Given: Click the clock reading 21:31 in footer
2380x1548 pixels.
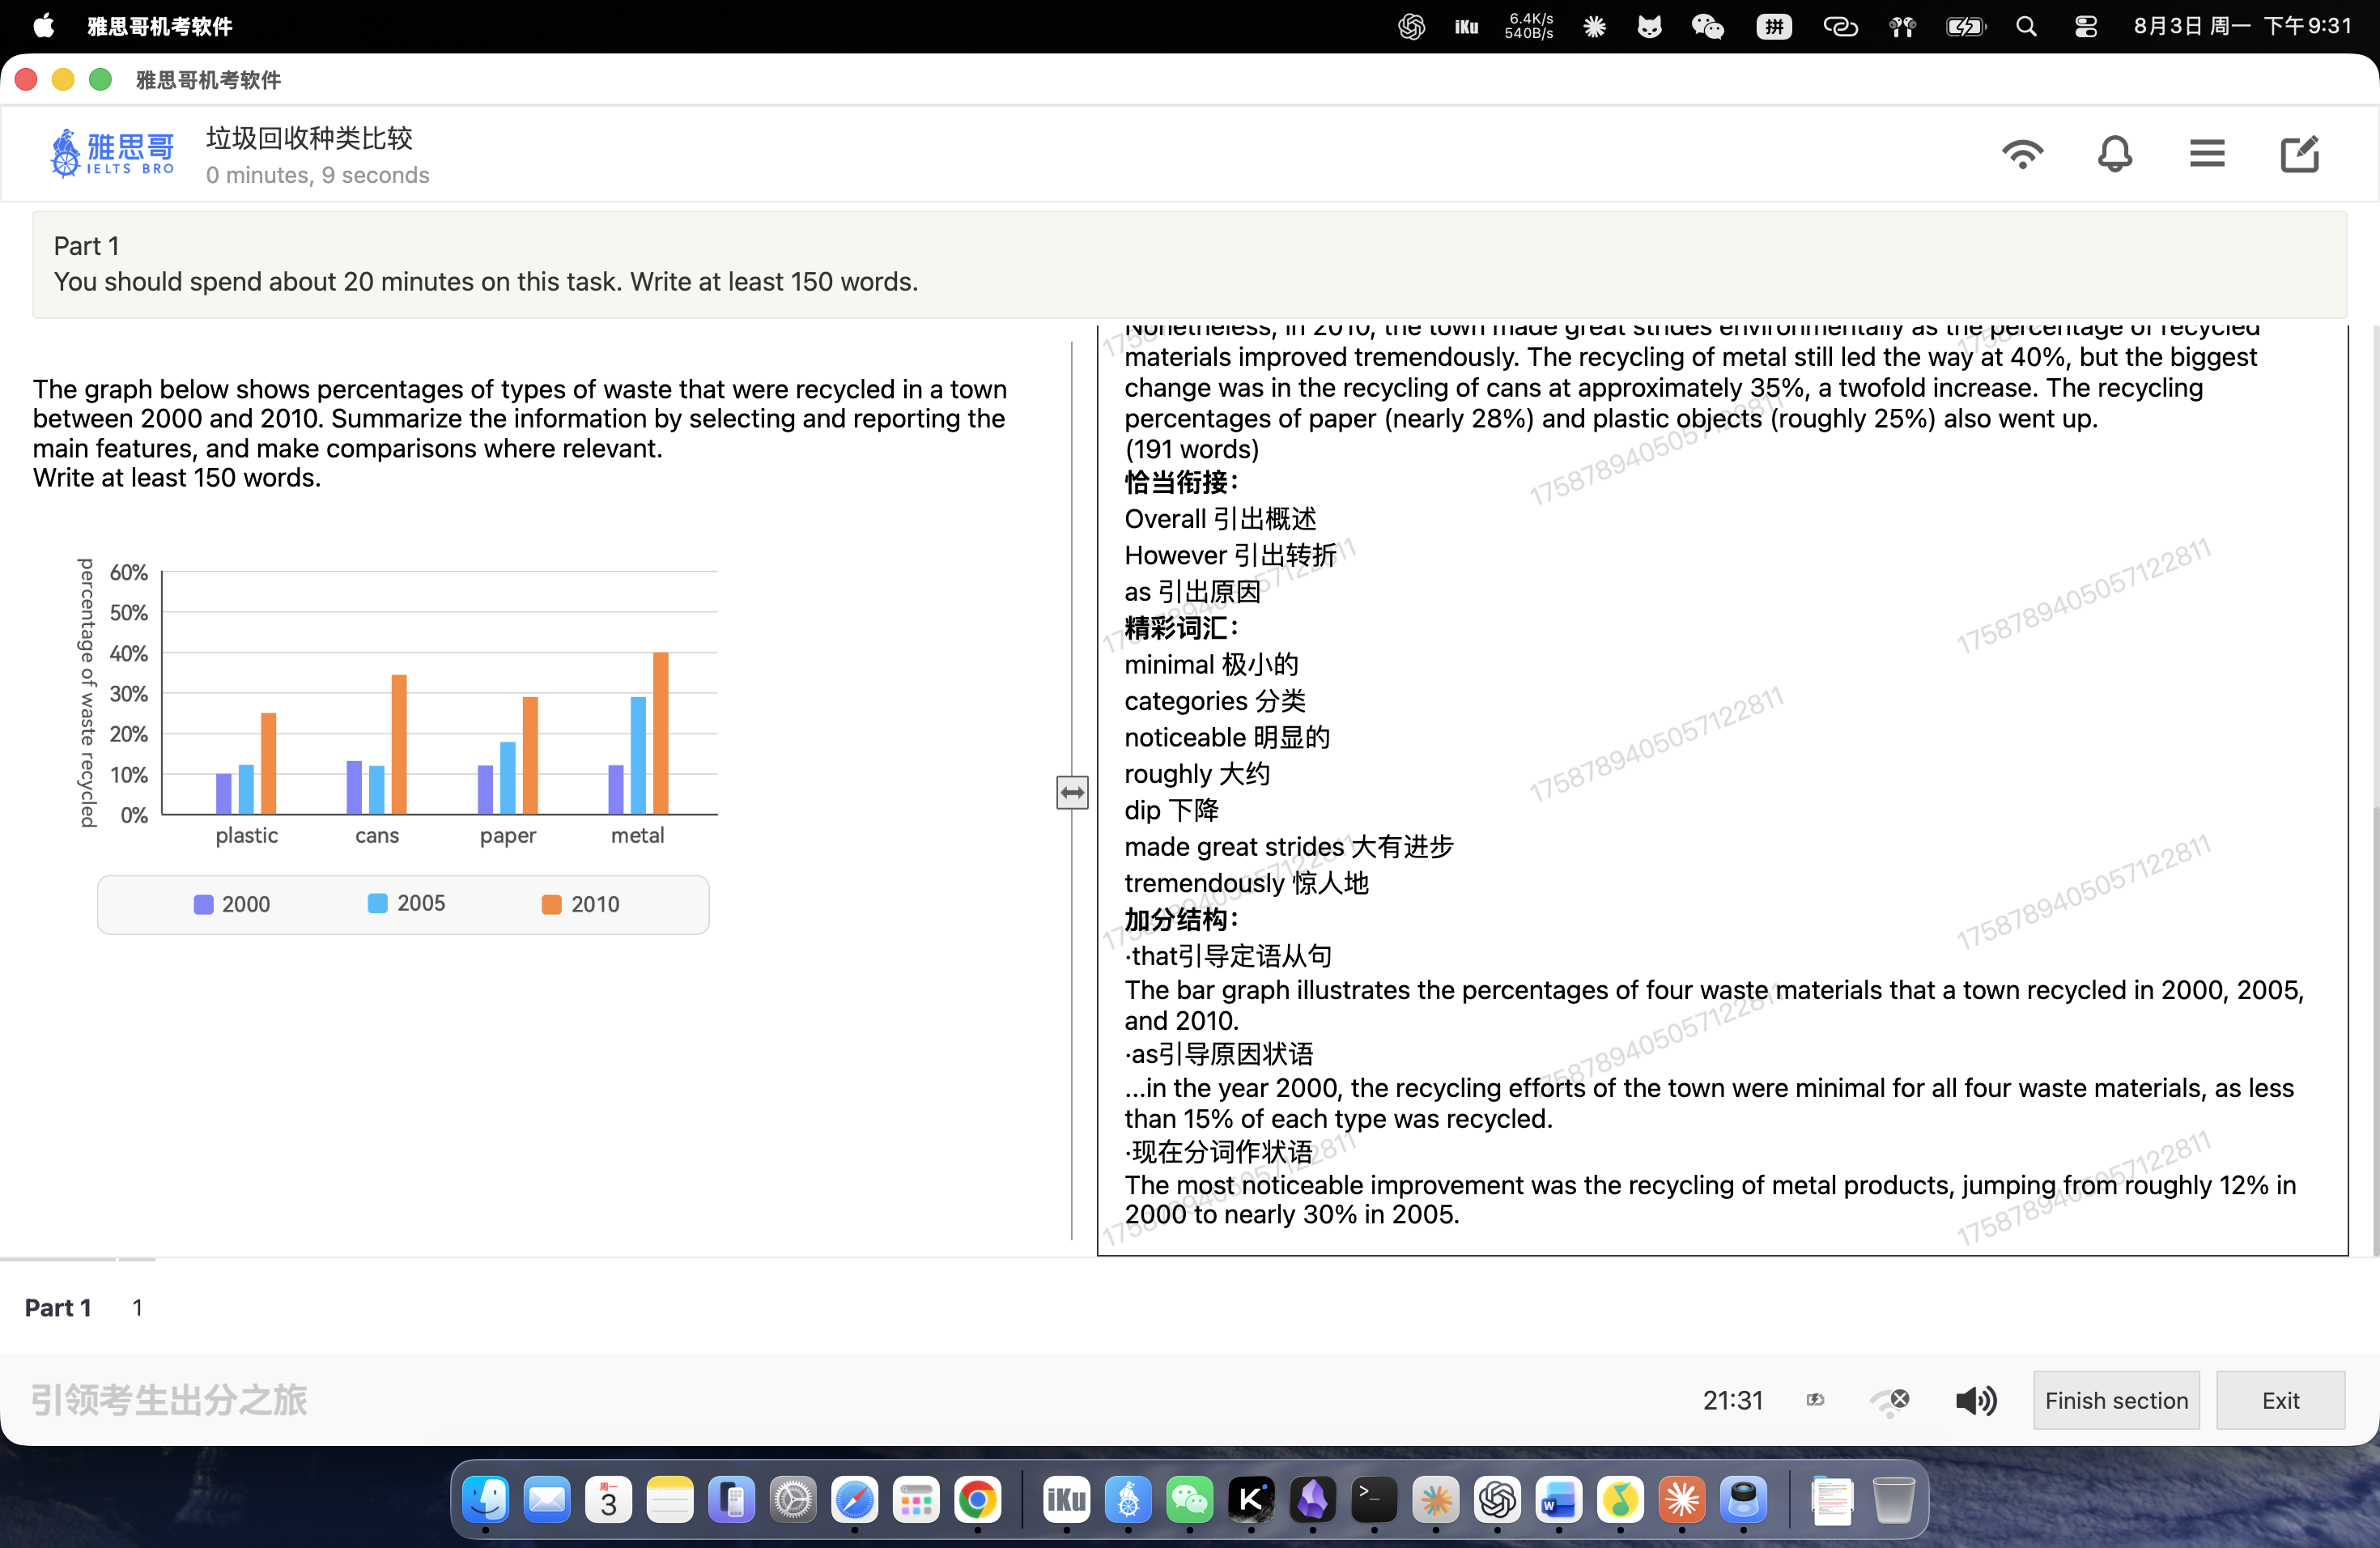Looking at the screenshot, I should 1733,1400.
